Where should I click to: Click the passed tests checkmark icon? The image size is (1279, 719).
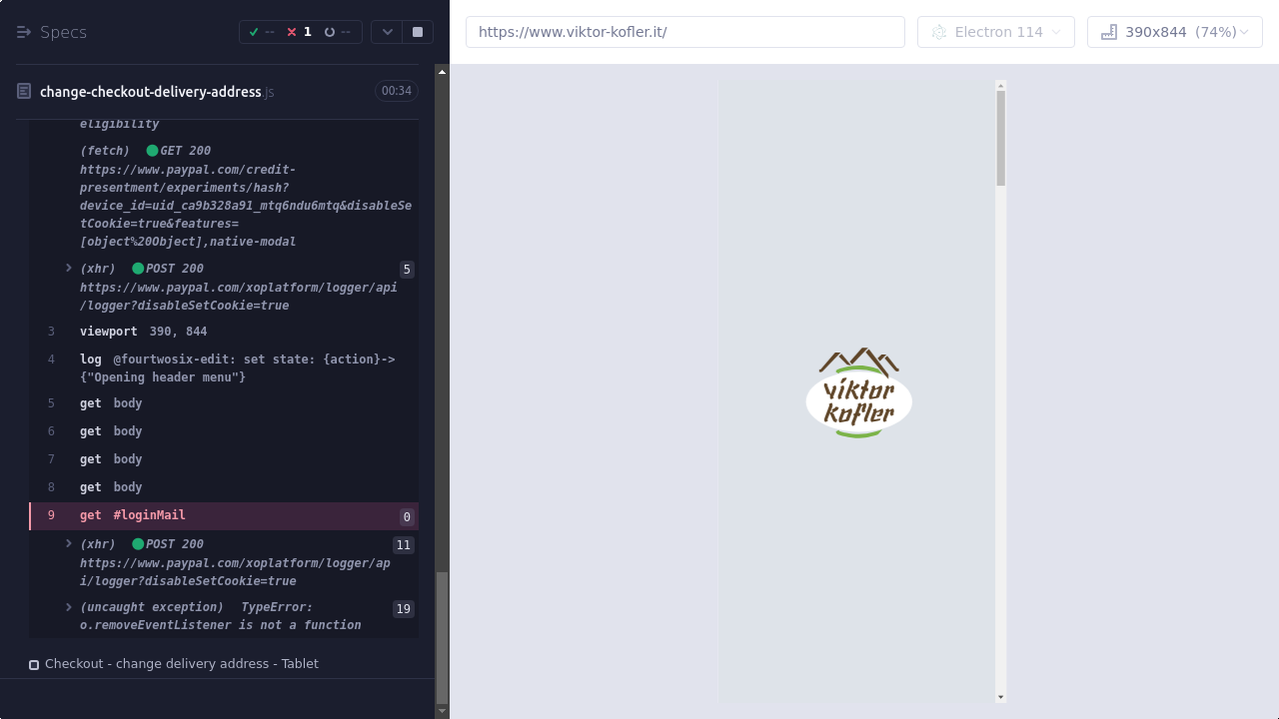pyautogui.click(x=254, y=32)
